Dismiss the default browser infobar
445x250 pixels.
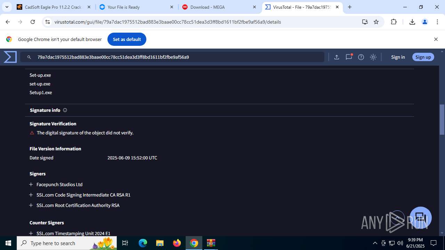(436, 39)
